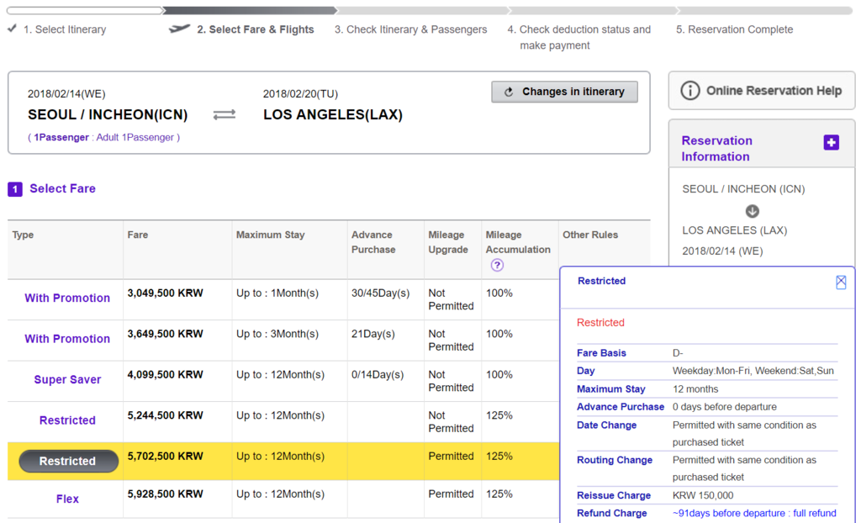Choose the Super Saver fare type
This screenshot has width=861, height=523.
[67, 380]
